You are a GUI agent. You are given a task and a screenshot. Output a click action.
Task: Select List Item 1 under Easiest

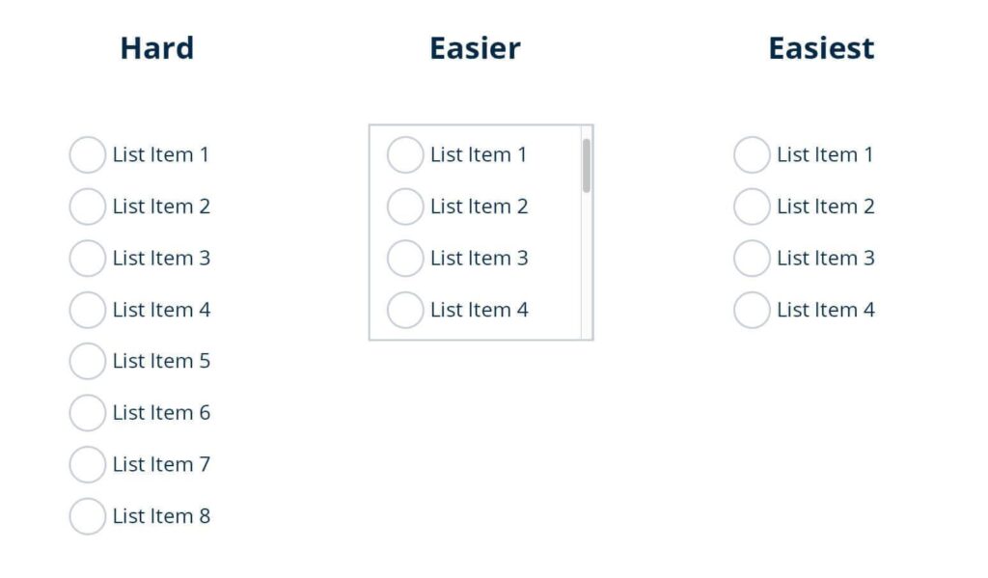751,154
